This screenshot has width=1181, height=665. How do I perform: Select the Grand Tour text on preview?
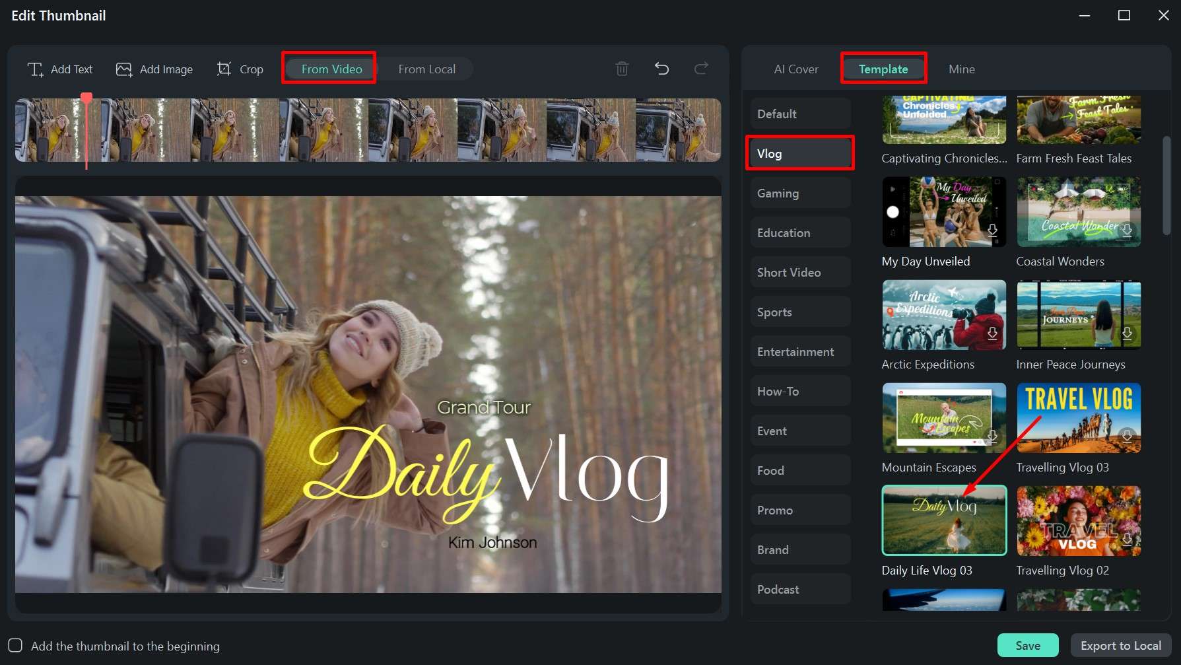(484, 407)
